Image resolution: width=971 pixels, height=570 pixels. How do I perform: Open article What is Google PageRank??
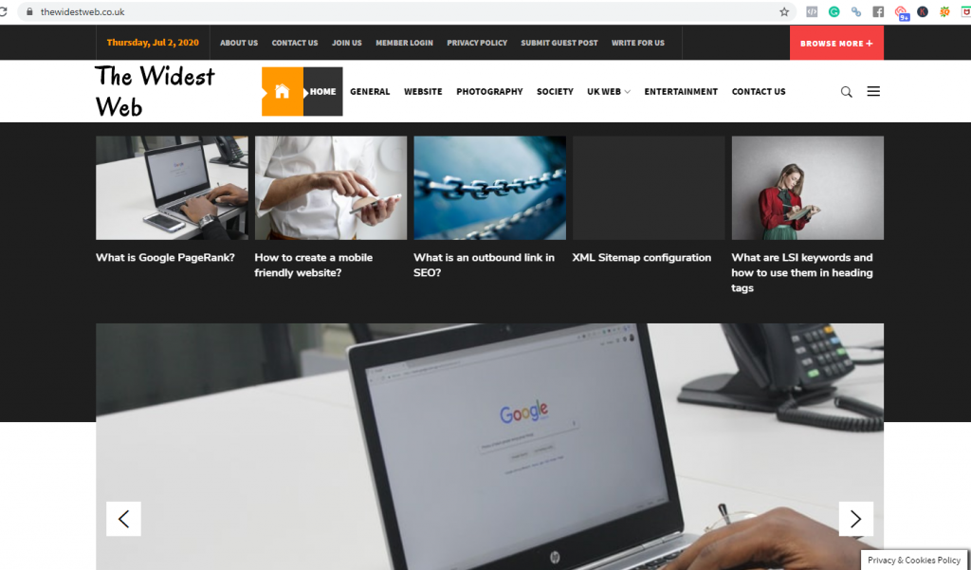tap(165, 258)
